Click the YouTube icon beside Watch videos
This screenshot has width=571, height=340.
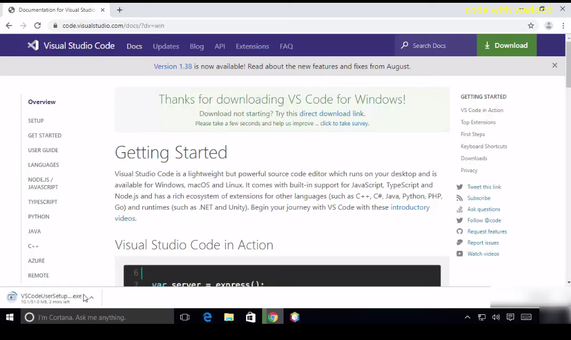click(x=459, y=254)
